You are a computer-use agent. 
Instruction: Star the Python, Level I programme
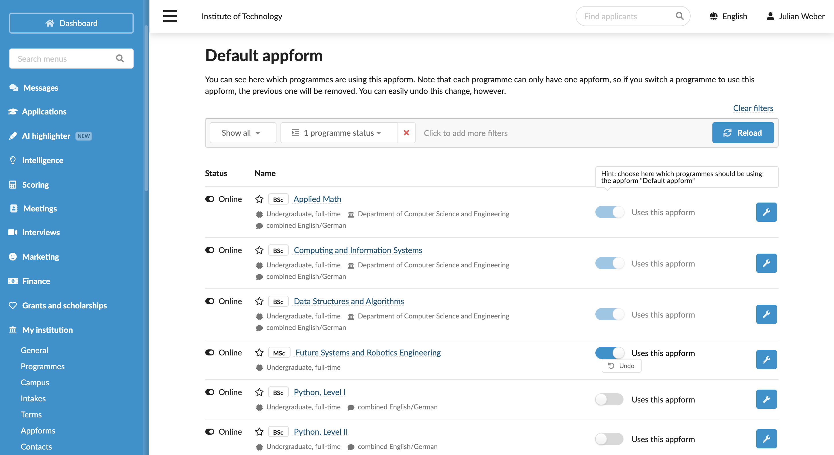tap(259, 392)
